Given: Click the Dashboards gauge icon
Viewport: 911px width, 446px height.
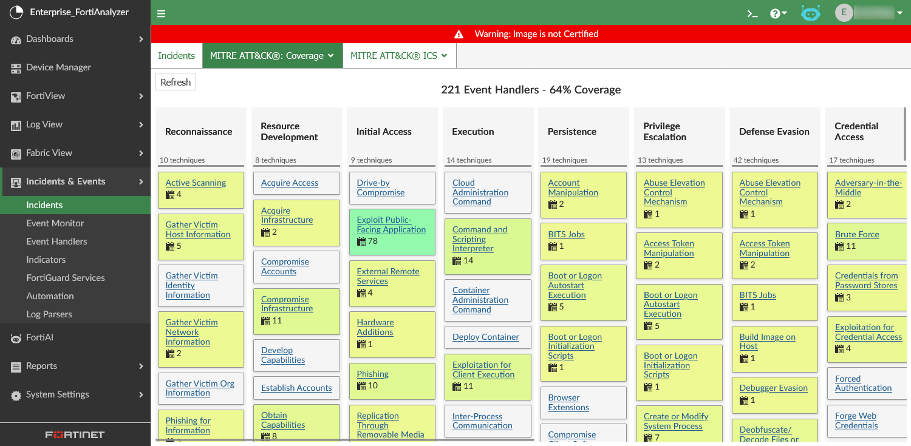Looking at the screenshot, I should tap(16, 39).
